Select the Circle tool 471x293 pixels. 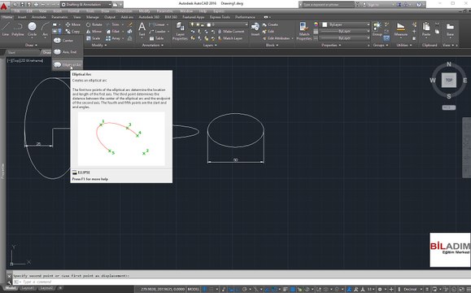[33, 28]
